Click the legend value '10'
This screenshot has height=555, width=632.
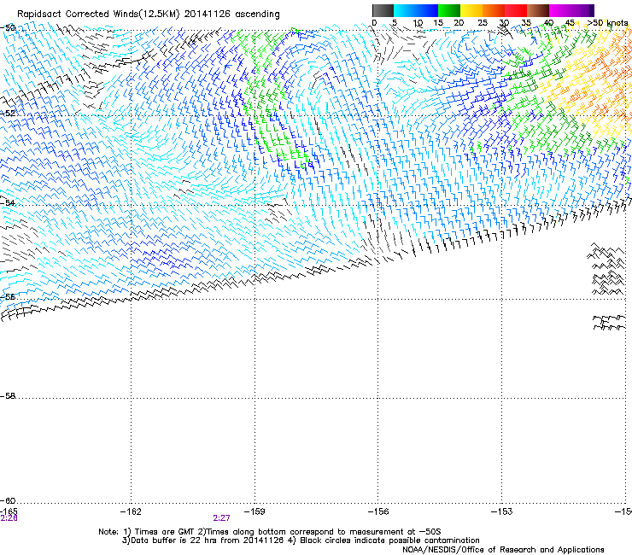(418, 23)
